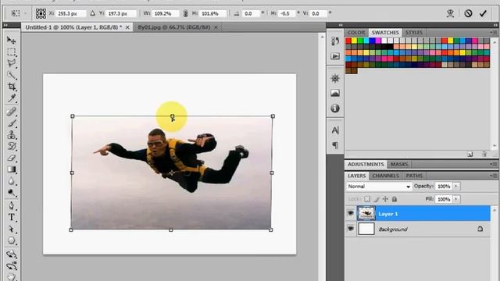Viewport: 500px width, 281px height.
Task: Select the Ellipse shape tool
Action: [x=11, y=240]
